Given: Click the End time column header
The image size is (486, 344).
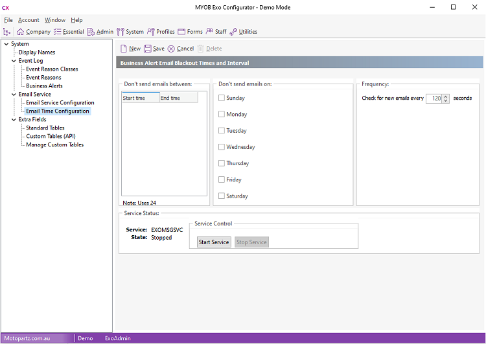Looking at the screenshot, I should [x=179, y=98].
